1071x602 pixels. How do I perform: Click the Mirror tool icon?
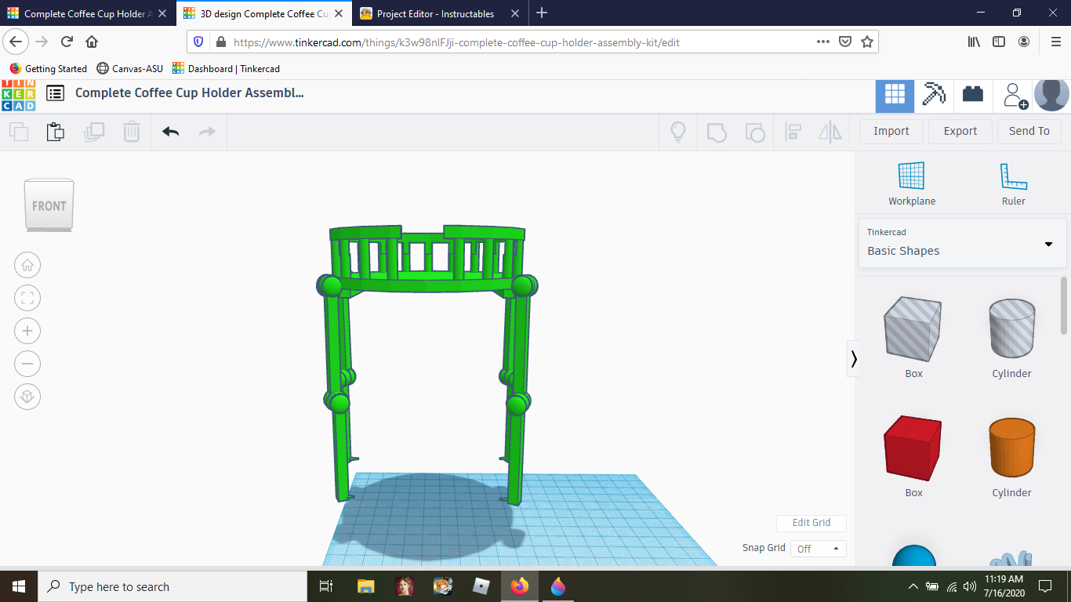pos(830,132)
